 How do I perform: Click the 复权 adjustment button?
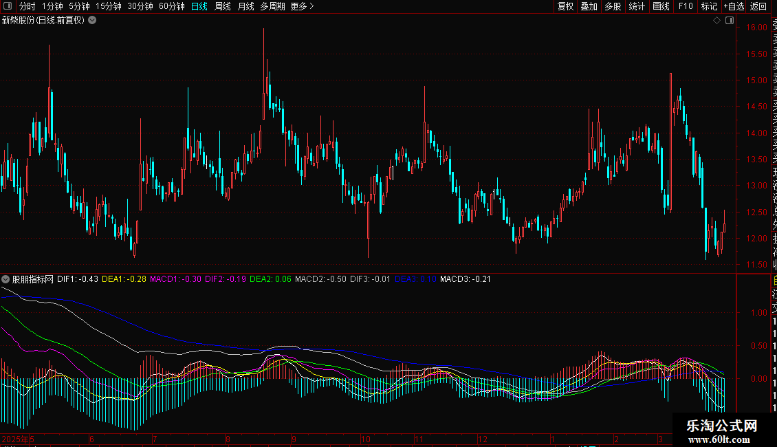point(565,6)
